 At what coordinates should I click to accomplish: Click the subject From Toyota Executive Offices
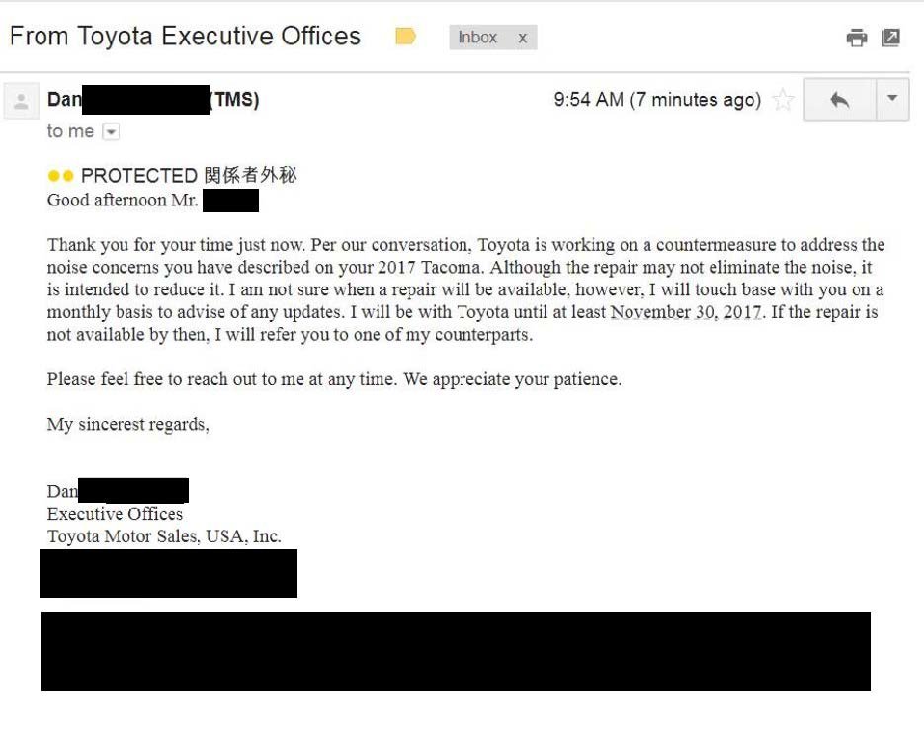click(x=185, y=36)
